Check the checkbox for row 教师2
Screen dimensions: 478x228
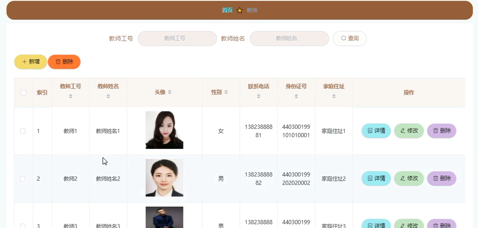click(23, 179)
